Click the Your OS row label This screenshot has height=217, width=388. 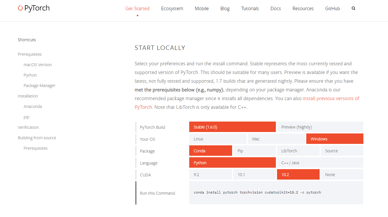(147, 139)
